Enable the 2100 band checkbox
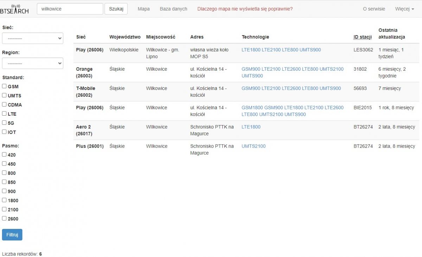The image size is (422, 257). point(4,209)
